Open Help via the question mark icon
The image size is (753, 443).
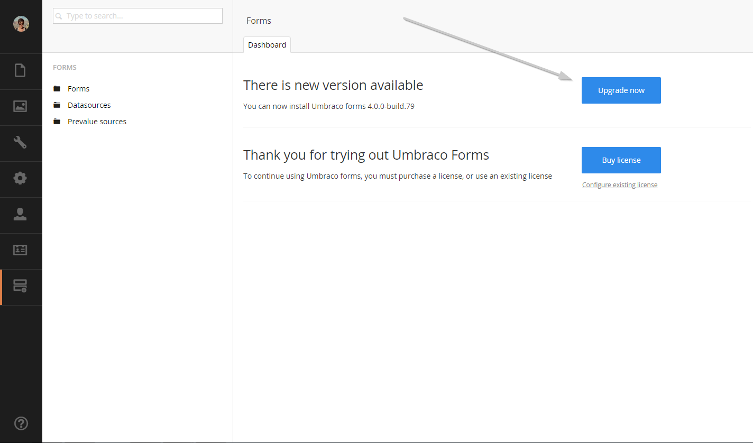coord(21,423)
